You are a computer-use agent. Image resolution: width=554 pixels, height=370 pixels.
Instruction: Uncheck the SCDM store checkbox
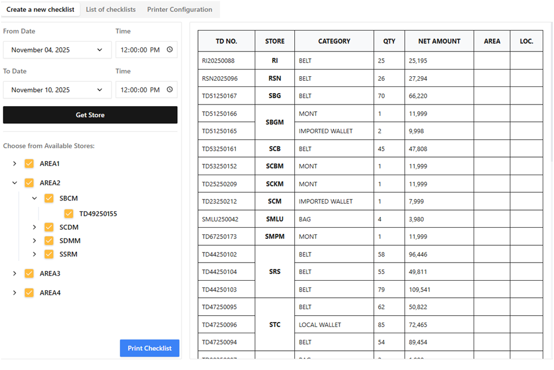49,227
